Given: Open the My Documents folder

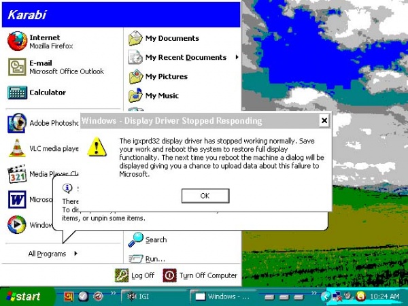Looking at the screenshot, I should tap(164, 38).
